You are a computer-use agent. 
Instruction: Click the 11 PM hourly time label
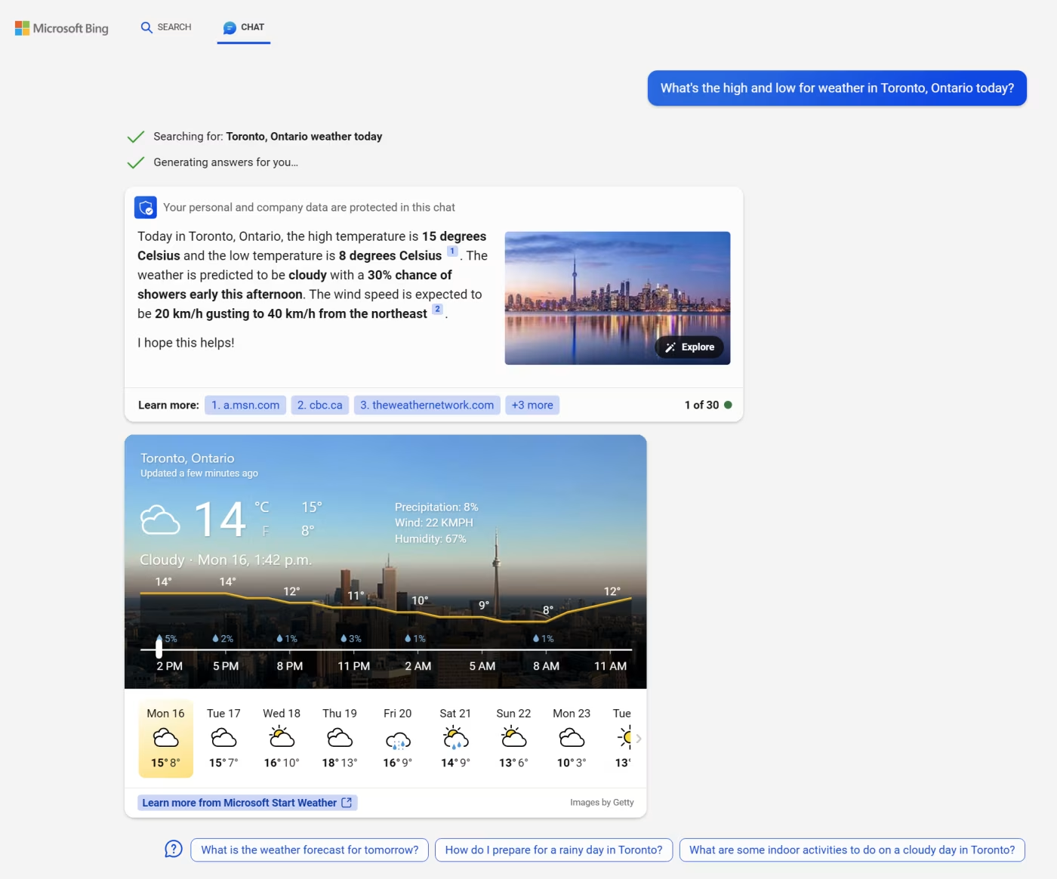coord(354,666)
